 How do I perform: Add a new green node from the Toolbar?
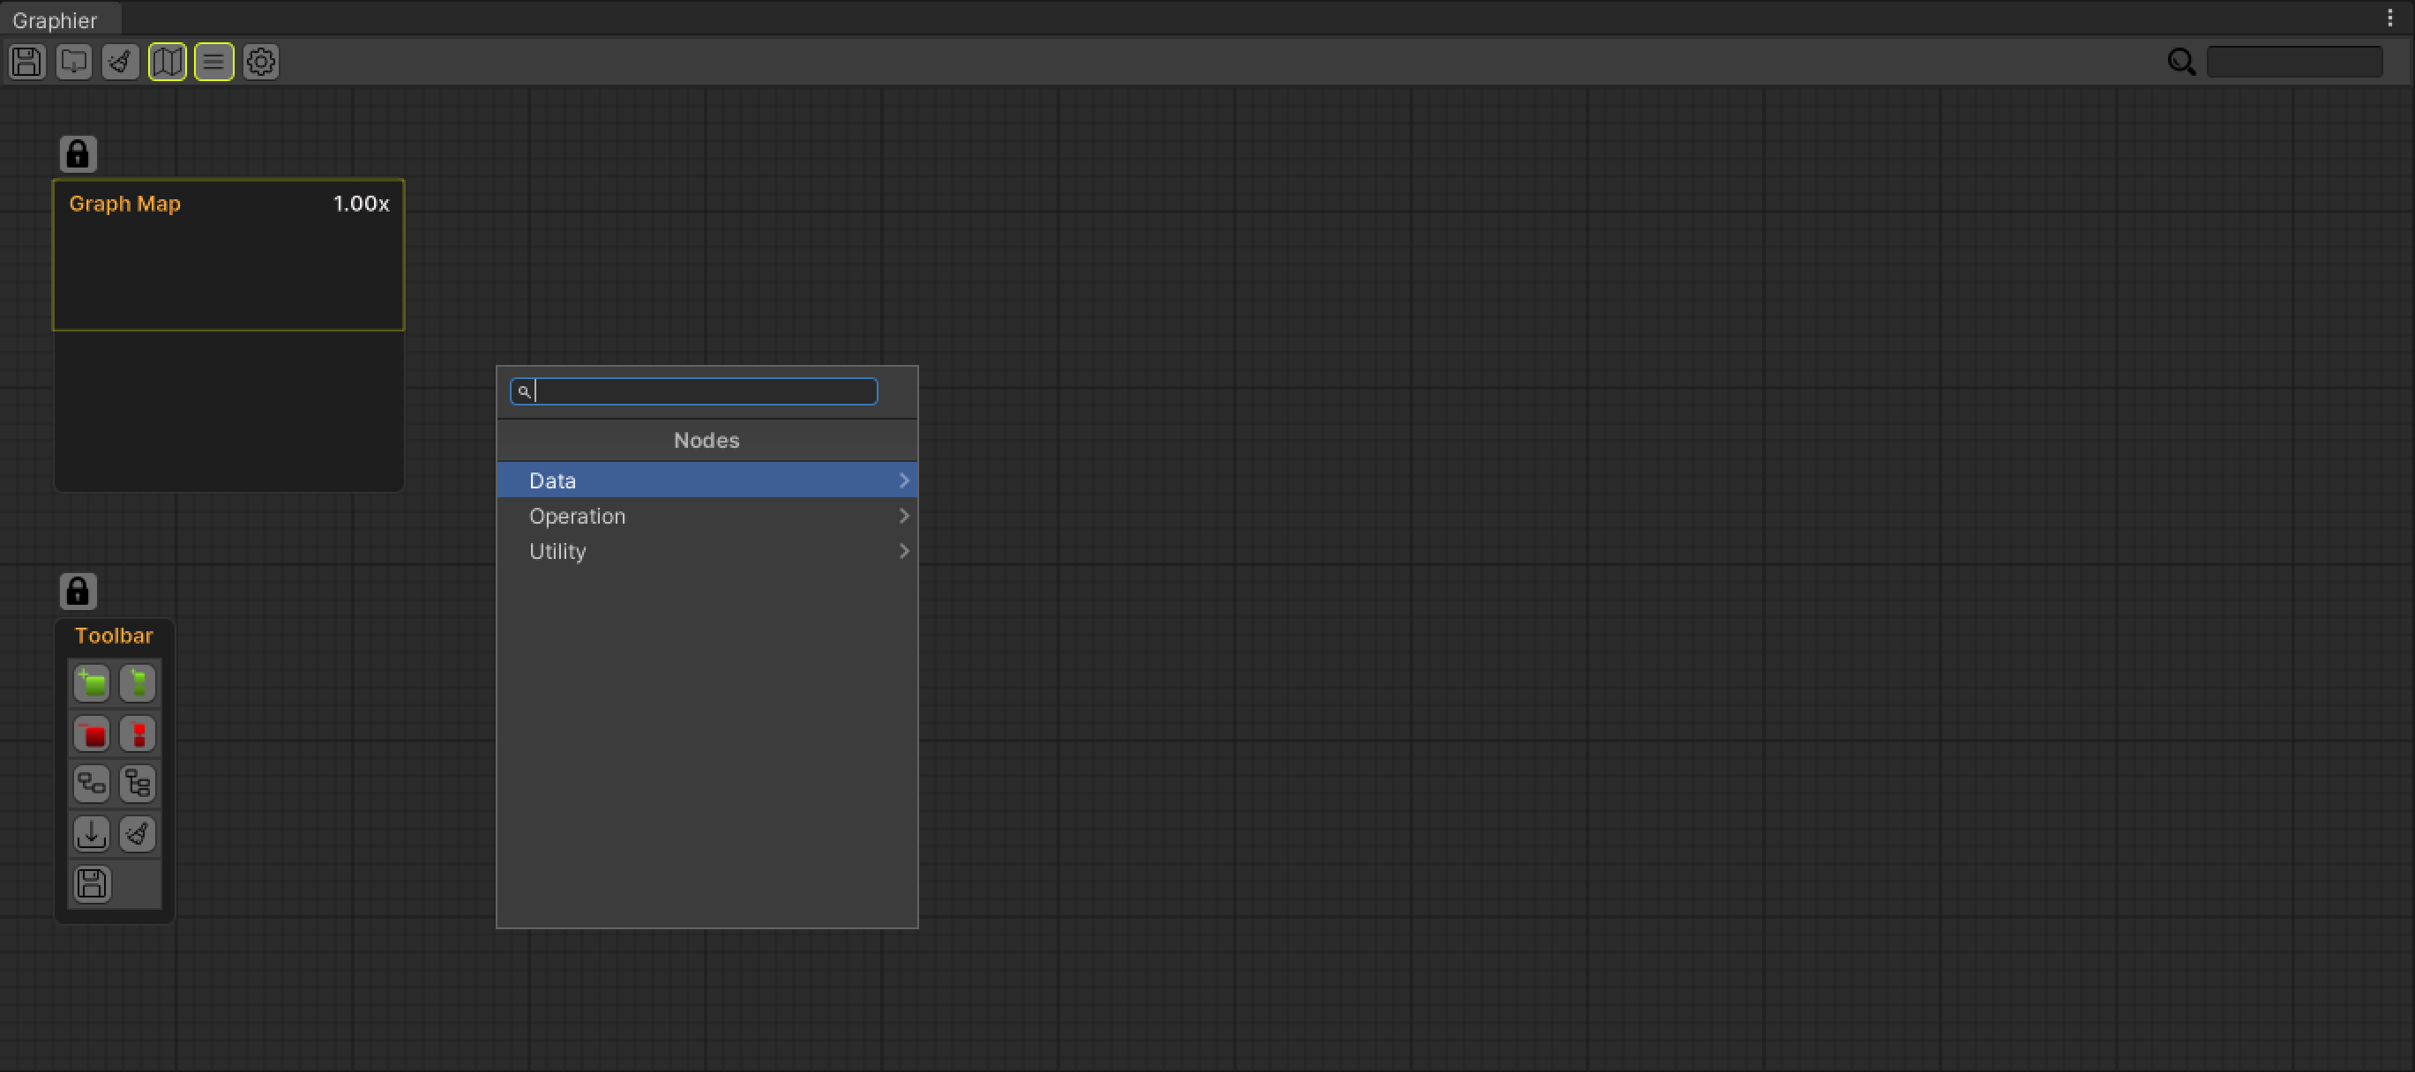pyautogui.click(x=92, y=683)
